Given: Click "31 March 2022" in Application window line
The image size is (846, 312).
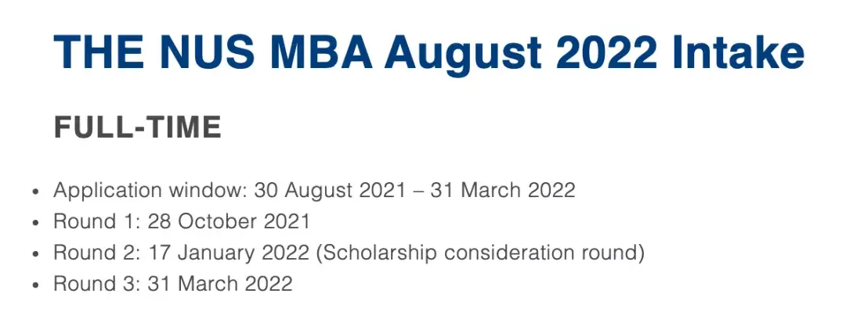Looking at the screenshot, I should [502, 190].
